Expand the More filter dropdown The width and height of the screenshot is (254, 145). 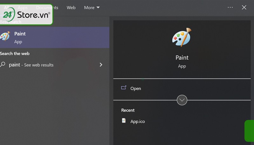point(92,8)
